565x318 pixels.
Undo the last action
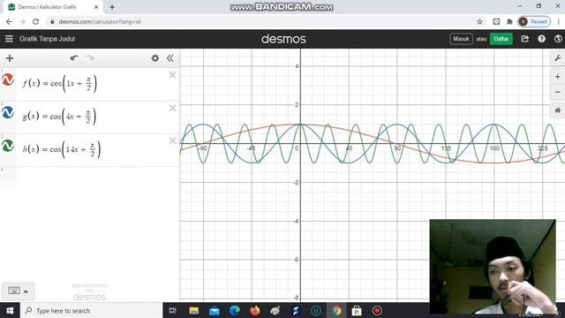pyautogui.click(x=74, y=58)
